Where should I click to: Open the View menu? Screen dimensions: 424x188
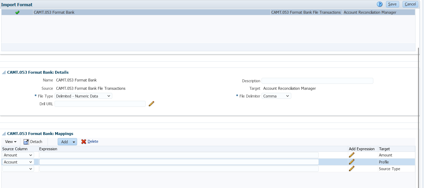point(11,142)
